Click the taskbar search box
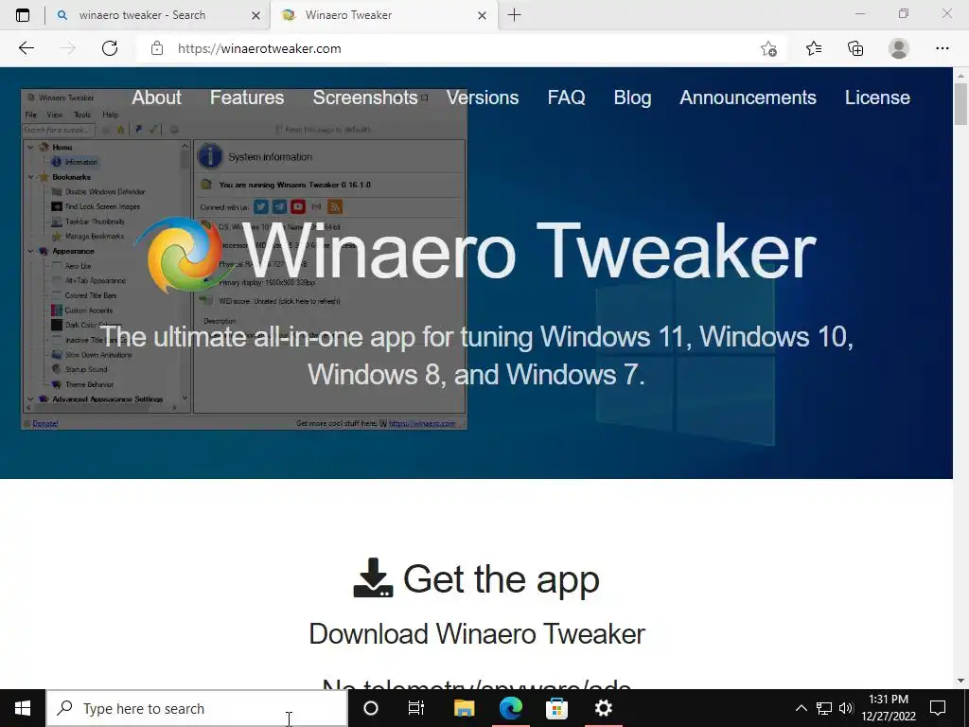969x727 pixels. (x=197, y=708)
